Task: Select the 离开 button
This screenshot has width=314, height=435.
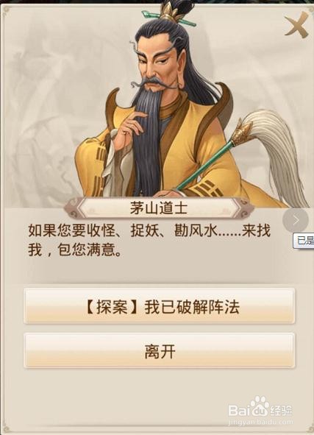Action: tap(160, 351)
